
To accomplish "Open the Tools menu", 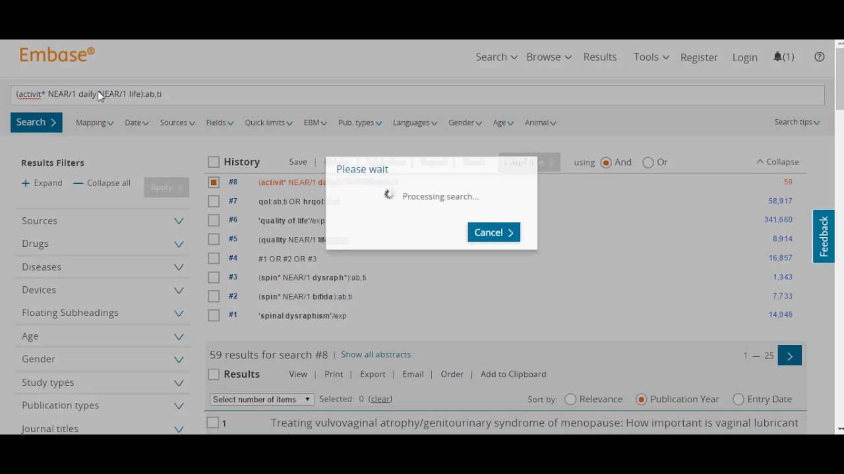I will tap(651, 57).
